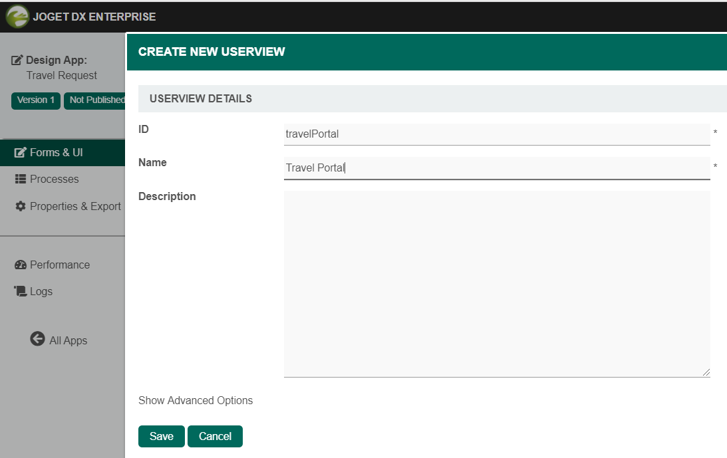The height and width of the screenshot is (458, 727).
Task: Click the Joget logo icon
Action: 17,17
